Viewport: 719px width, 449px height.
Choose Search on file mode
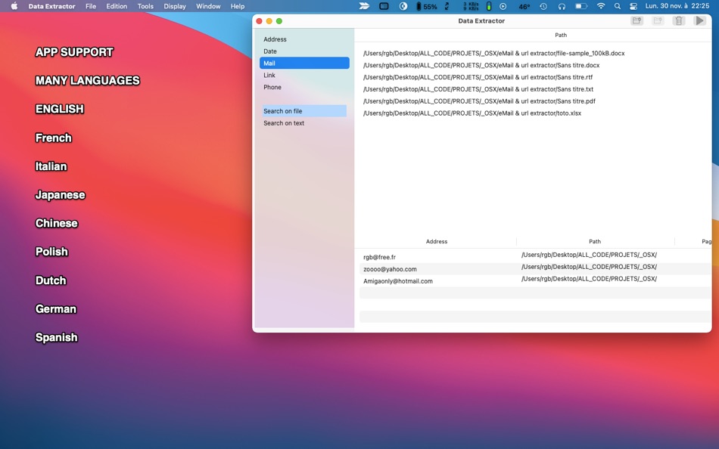click(x=304, y=111)
